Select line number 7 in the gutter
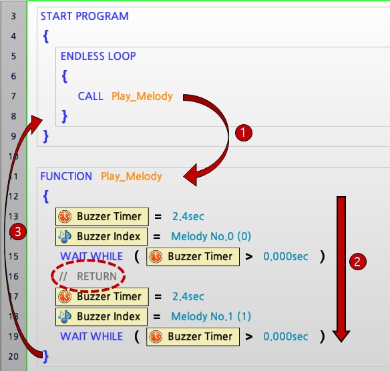The image size is (390, 371). point(13,96)
